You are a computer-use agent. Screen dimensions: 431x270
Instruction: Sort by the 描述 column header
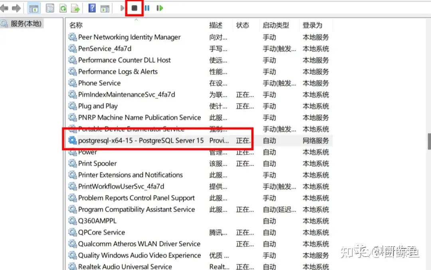pyautogui.click(x=216, y=25)
